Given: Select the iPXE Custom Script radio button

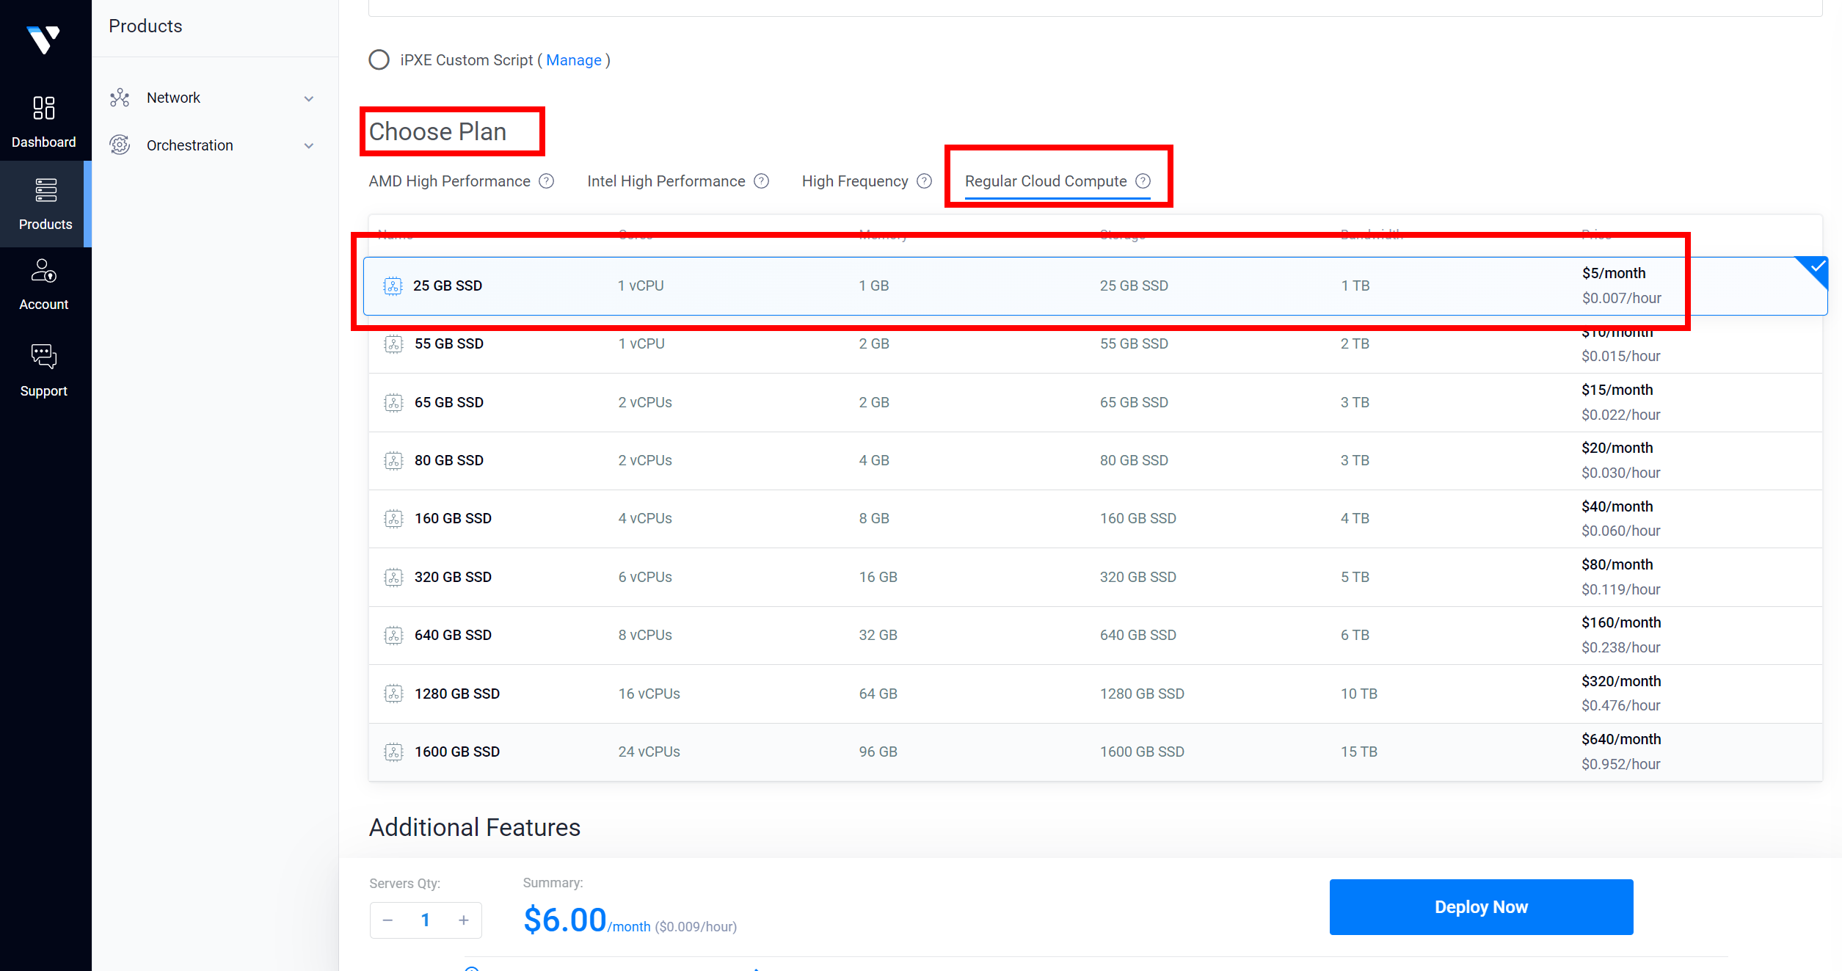Looking at the screenshot, I should pos(379,60).
